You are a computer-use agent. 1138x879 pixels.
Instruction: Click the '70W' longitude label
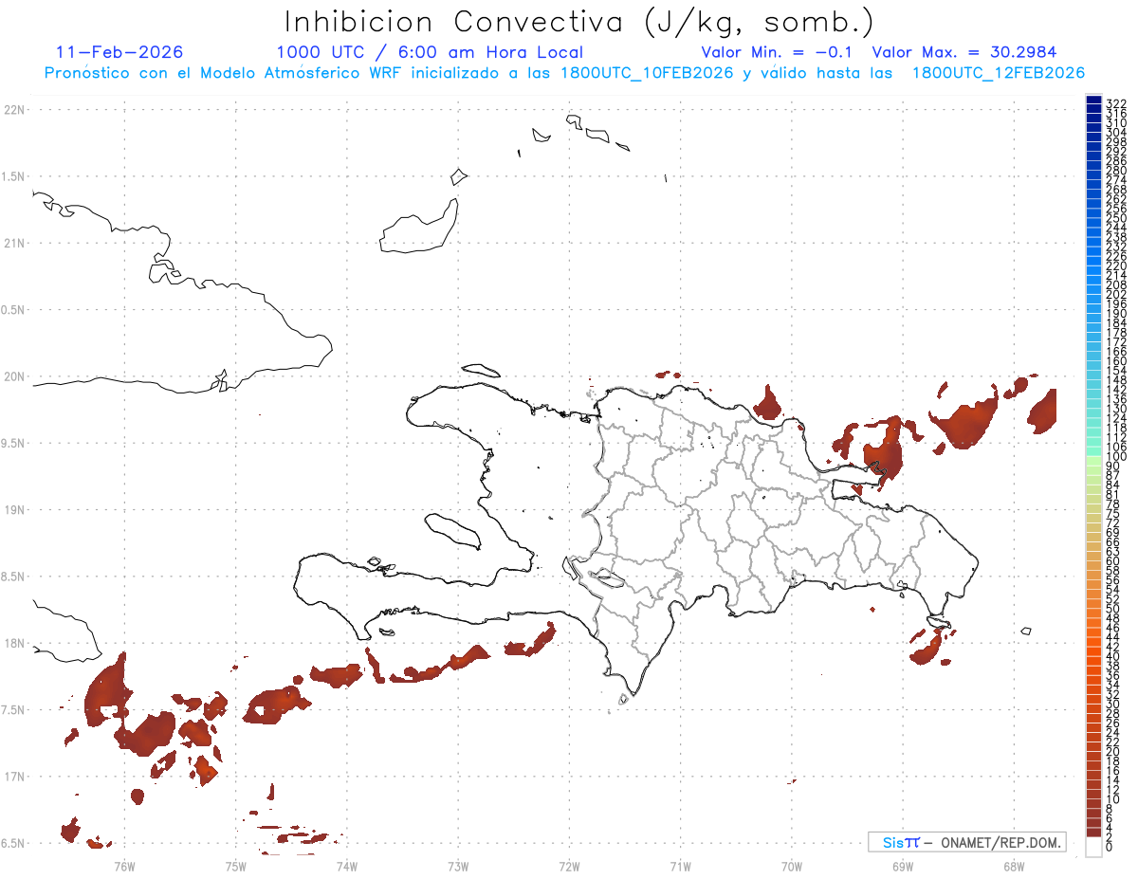792,865
